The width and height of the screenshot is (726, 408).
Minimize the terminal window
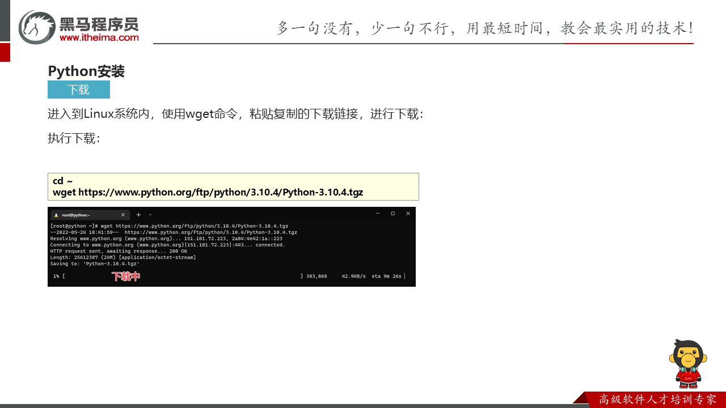click(x=378, y=214)
